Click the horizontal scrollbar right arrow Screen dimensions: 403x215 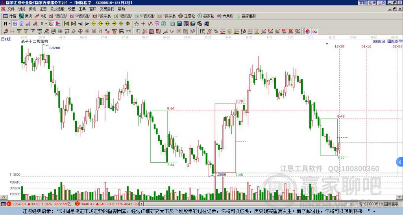pyautogui.click(x=351, y=204)
